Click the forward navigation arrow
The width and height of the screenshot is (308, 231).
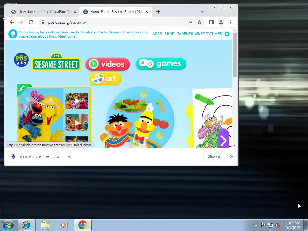point(21,22)
